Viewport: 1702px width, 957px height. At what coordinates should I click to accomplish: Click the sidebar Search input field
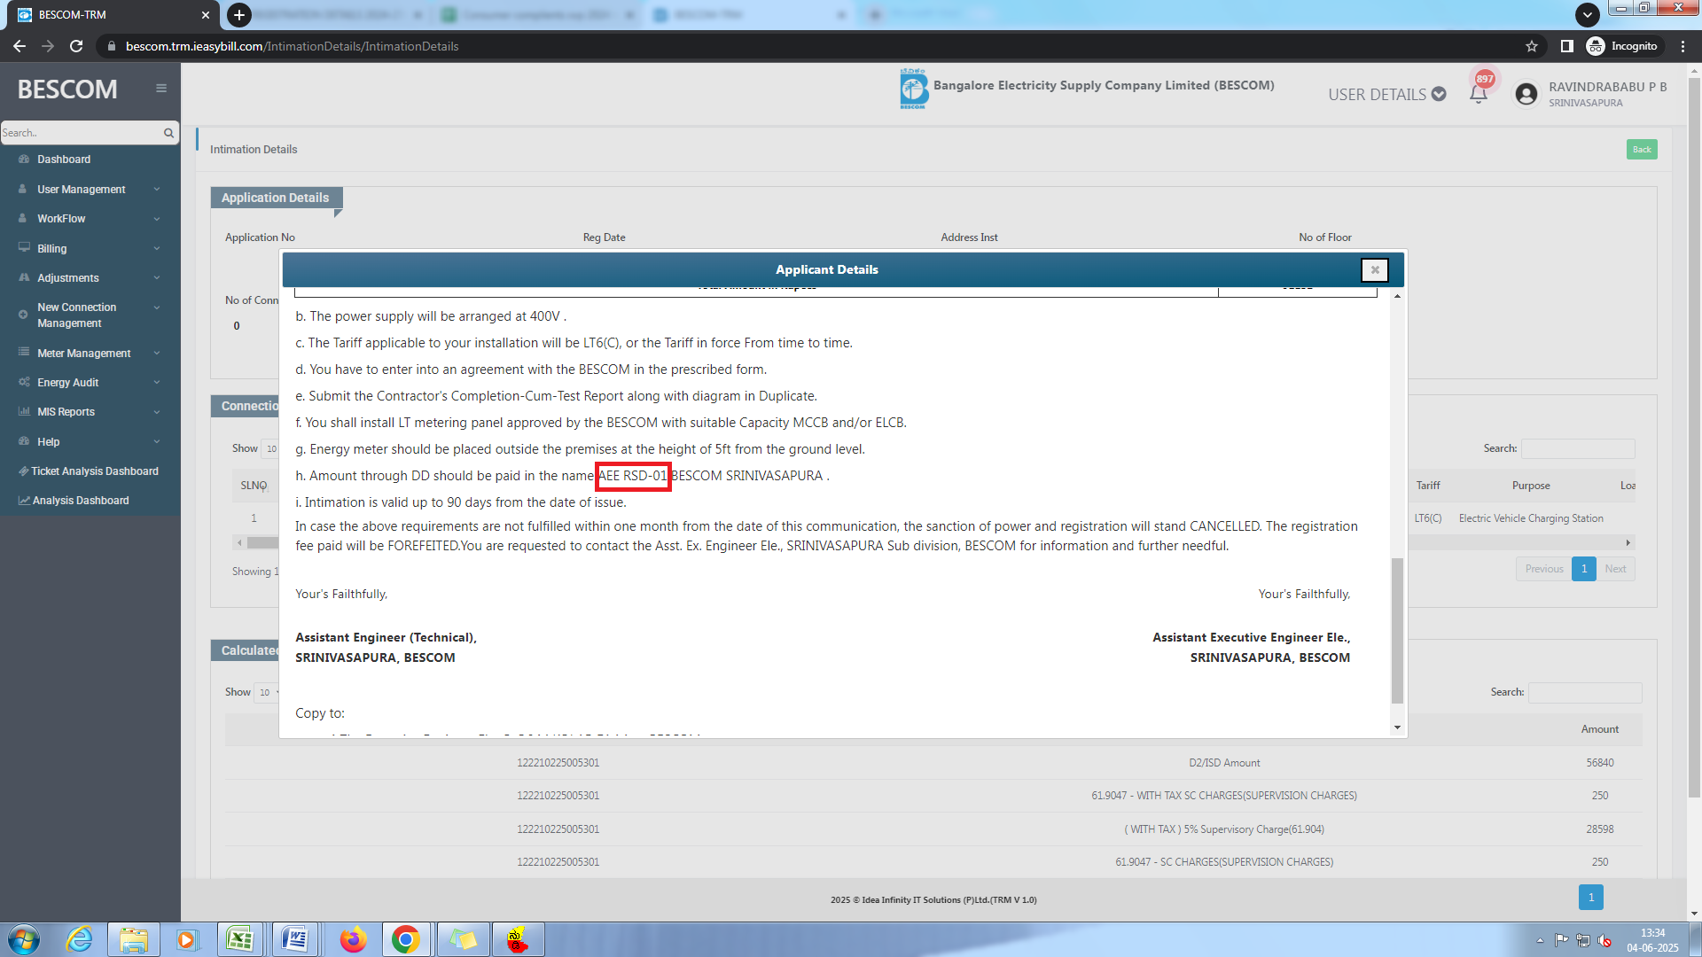coord(82,133)
